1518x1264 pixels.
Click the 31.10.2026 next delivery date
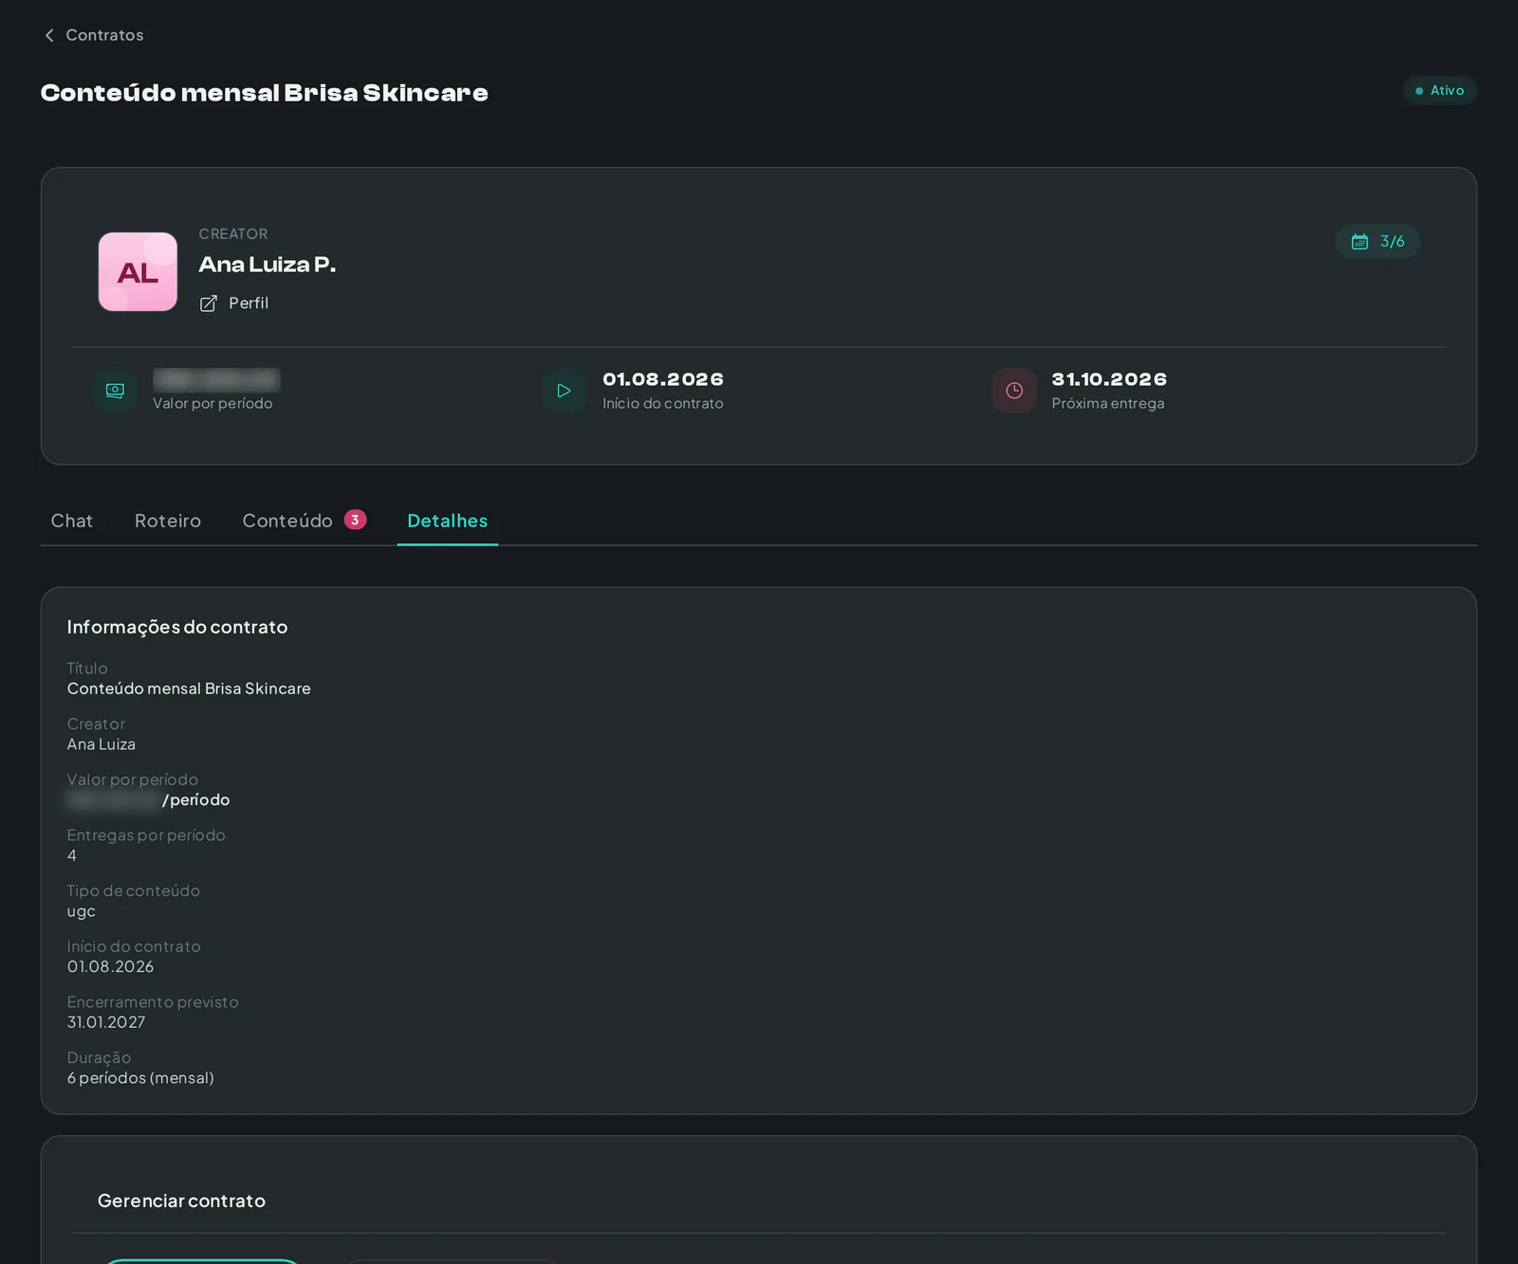pos(1109,379)
